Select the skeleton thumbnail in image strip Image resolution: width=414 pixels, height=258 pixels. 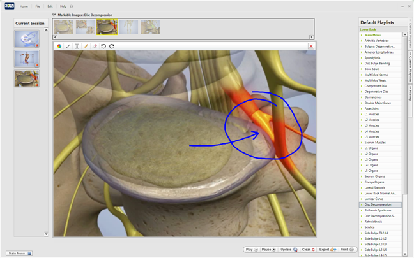128,27
